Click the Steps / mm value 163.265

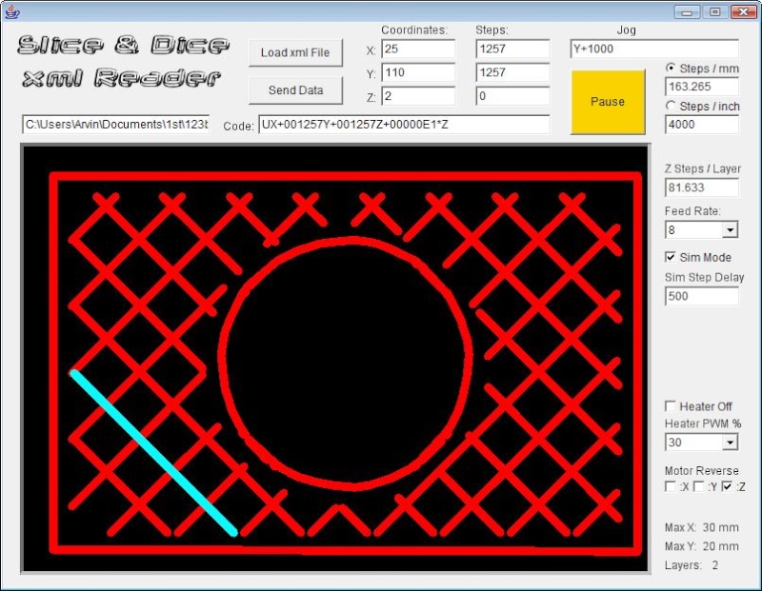coord(702,87)
